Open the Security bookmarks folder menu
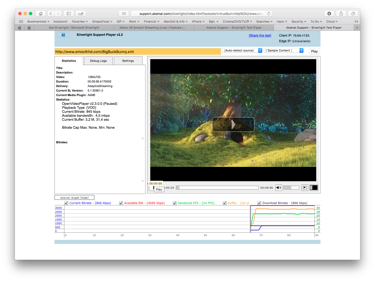This screenshot has width=375, height=281. tap(298, 21)
